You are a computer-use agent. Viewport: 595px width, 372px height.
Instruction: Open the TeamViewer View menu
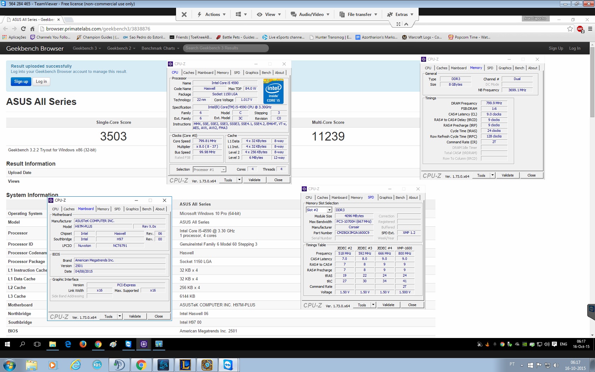pyautogui.click(x=269, y=15)
